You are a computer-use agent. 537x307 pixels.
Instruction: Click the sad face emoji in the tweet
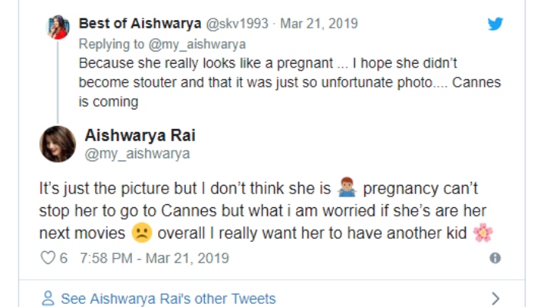(140, 232)
